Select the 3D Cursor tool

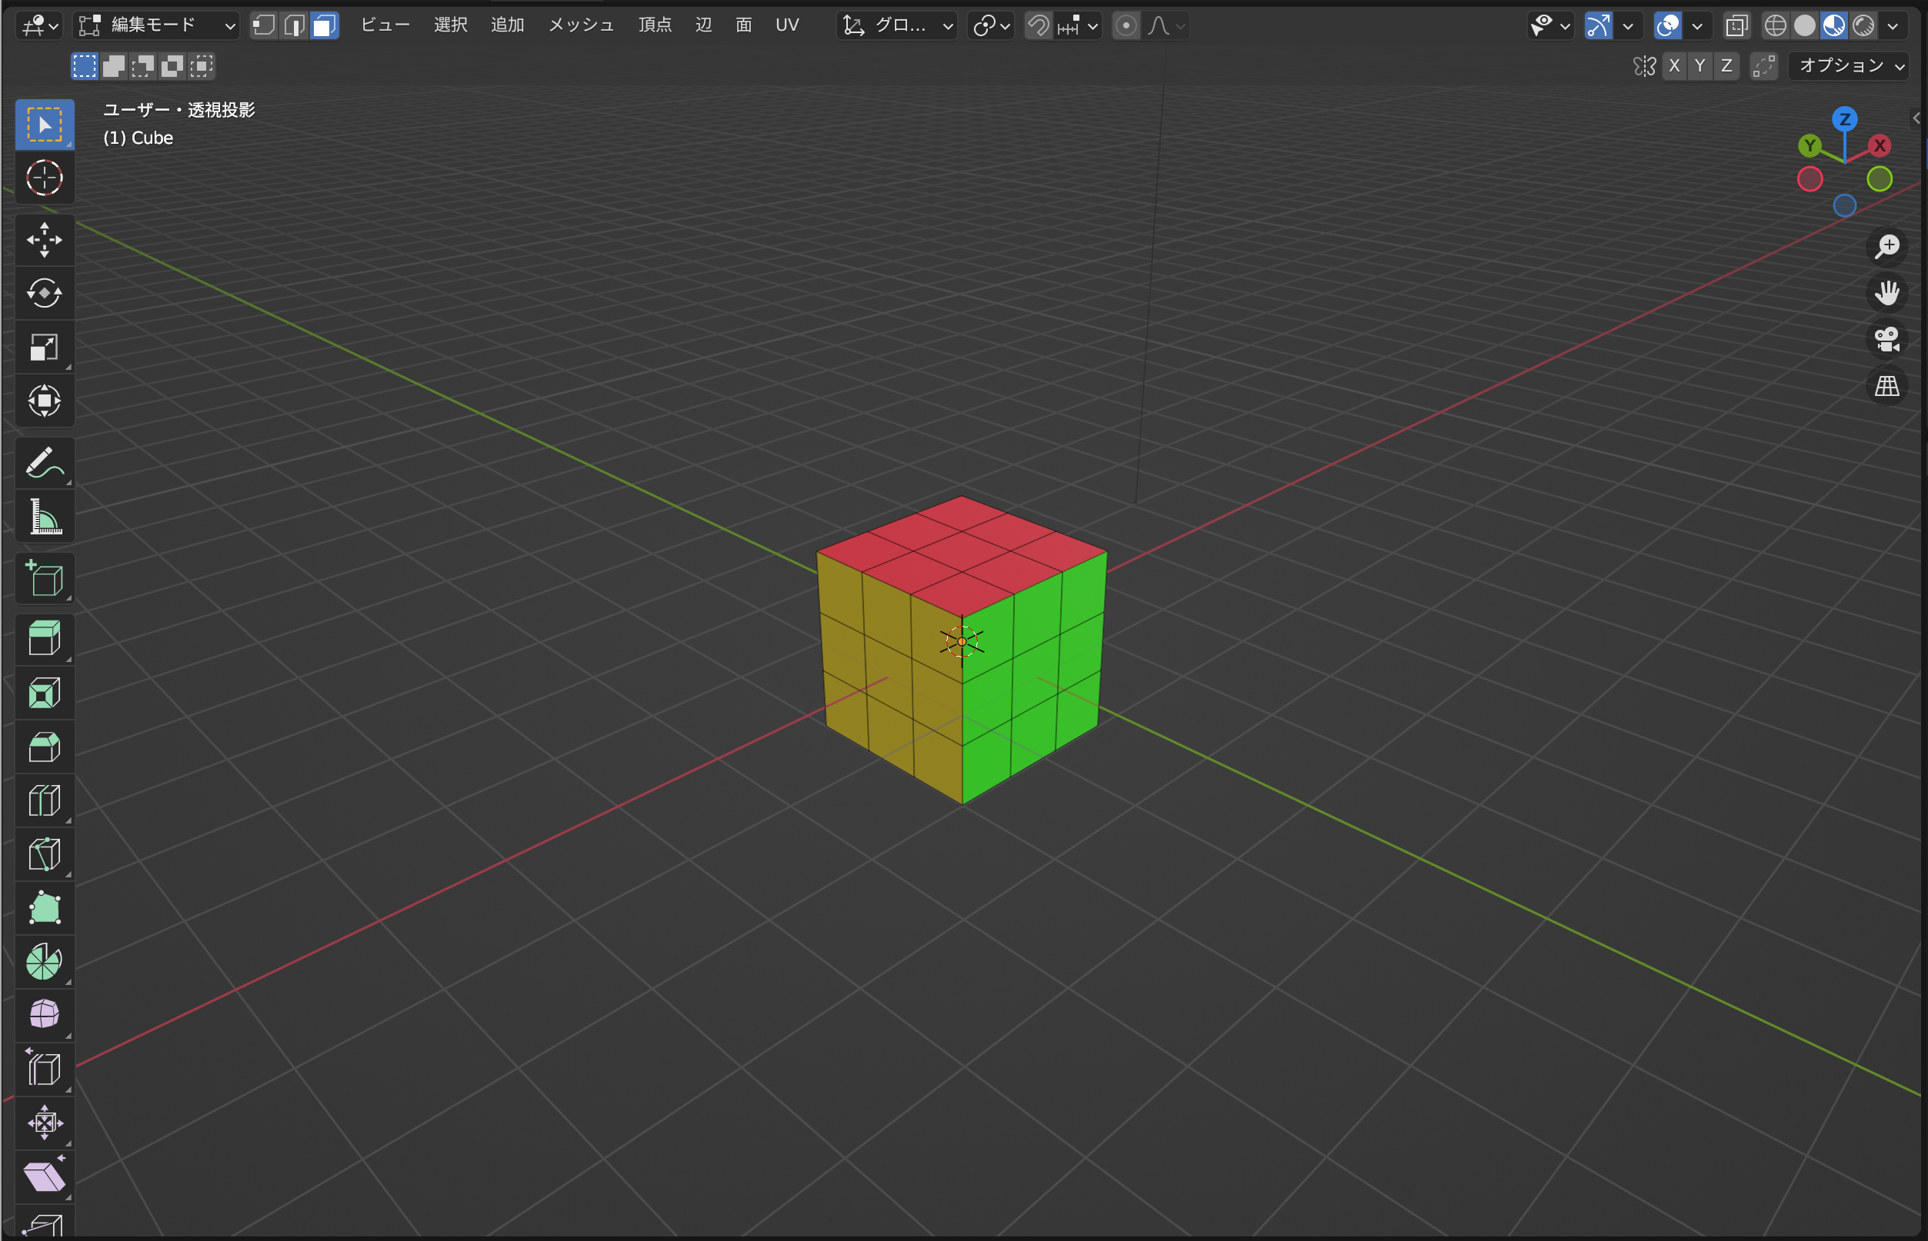point(45,178)
